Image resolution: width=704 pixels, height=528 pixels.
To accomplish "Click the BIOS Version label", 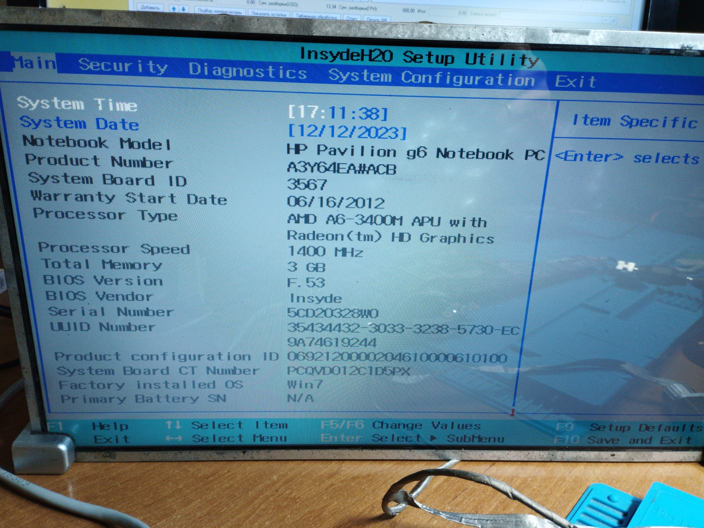I will [103, 280].
